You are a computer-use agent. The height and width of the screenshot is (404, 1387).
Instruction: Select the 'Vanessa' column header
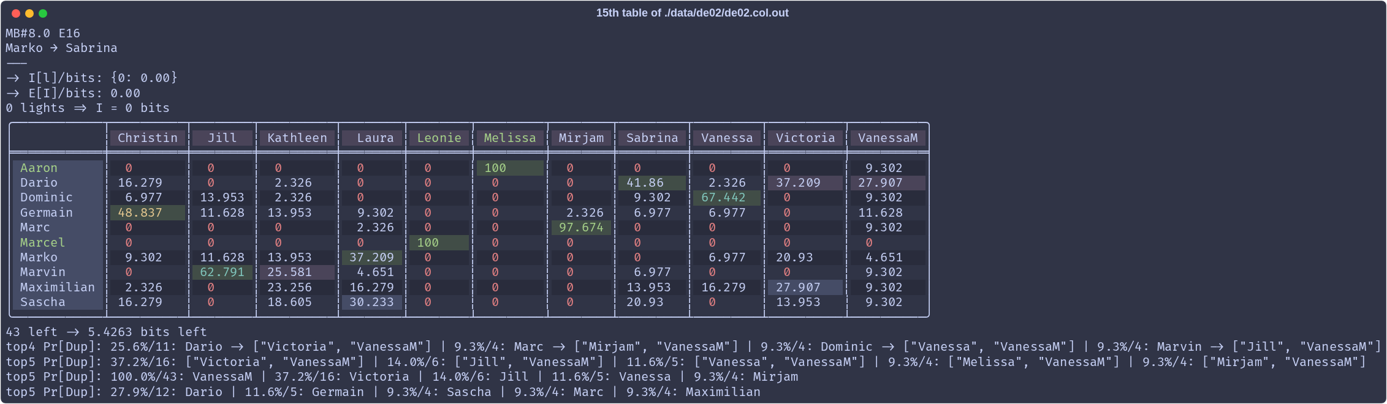coord(728,138)
